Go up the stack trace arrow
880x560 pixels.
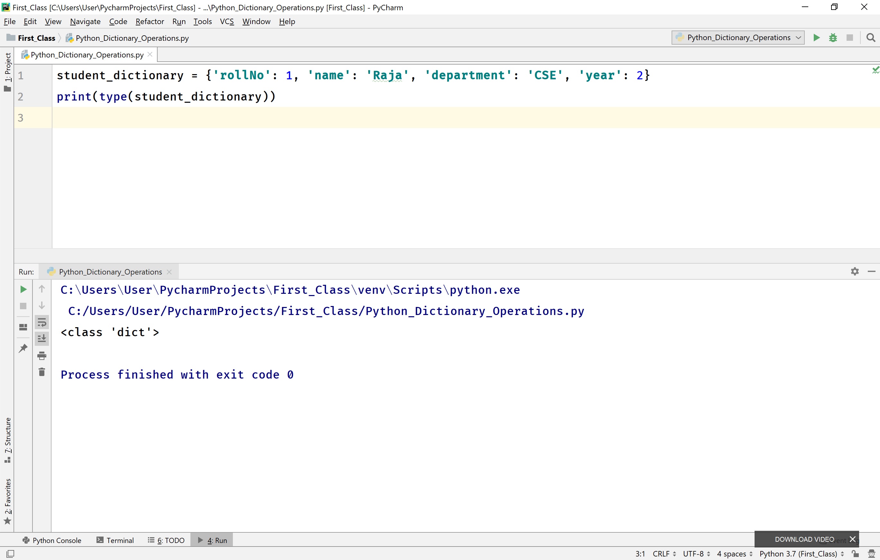click(42, 289)
